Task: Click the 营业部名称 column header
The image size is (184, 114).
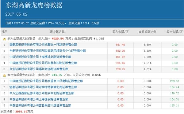Action: tap(57, 32)
